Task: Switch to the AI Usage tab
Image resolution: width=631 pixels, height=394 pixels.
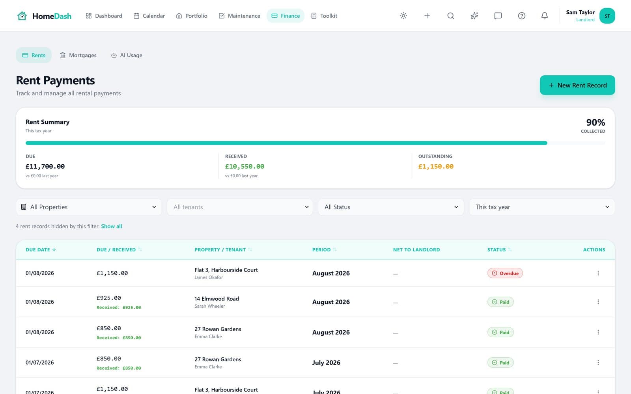Action: pos(127,55)
